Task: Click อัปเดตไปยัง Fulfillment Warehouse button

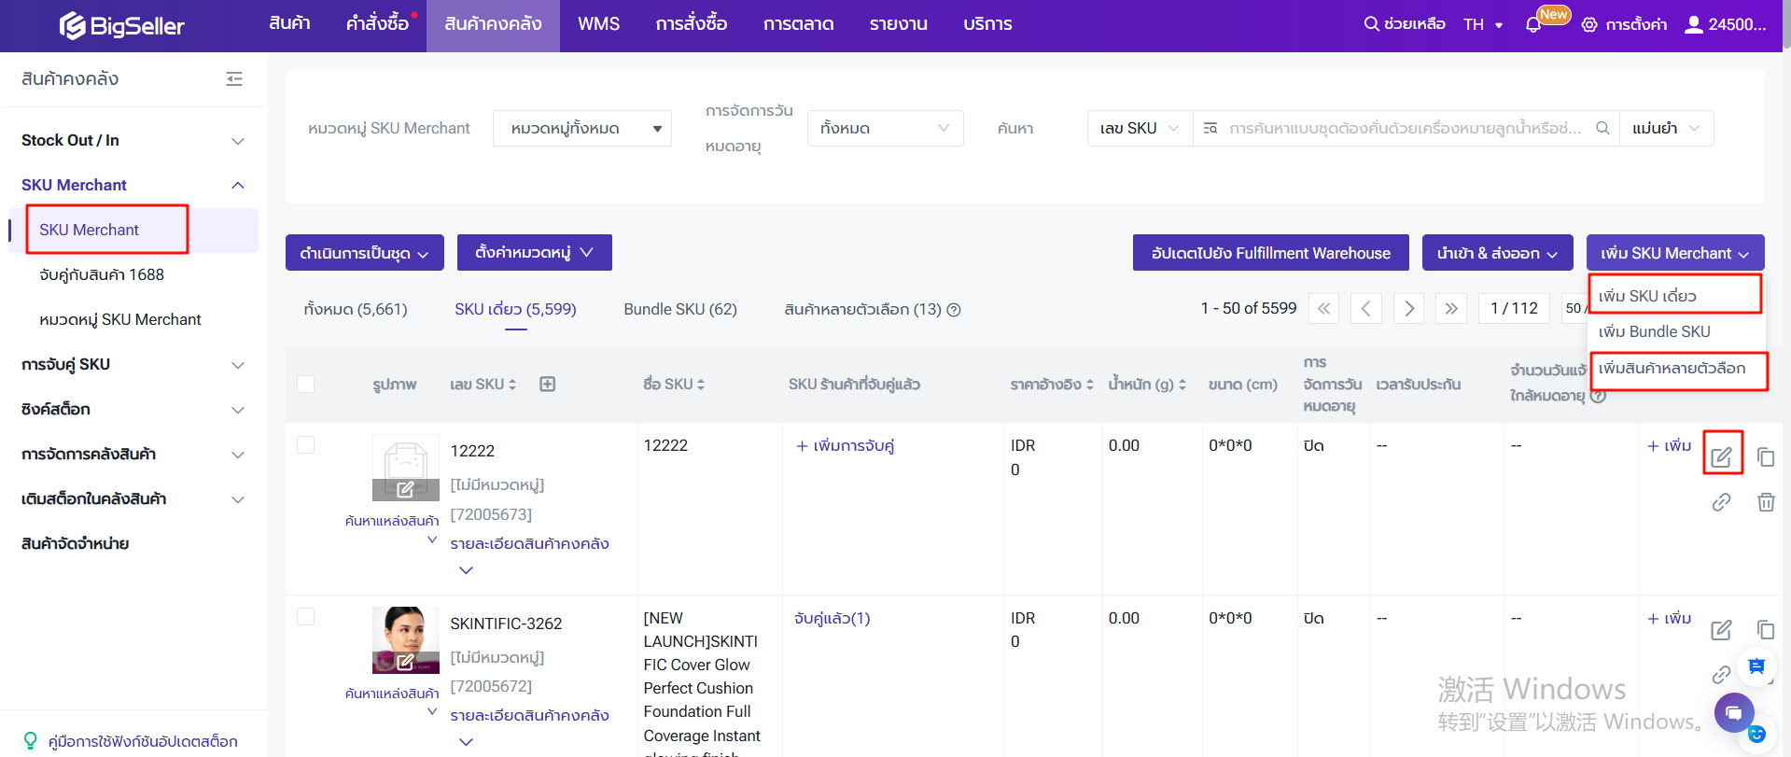Action: tap(1270, 253)
